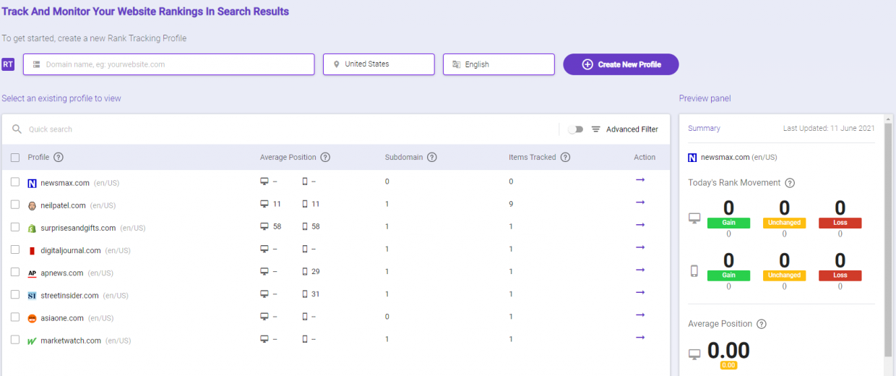Viewport: 896px width, 376px height.
Task: Click 'Last Updated: 11 June 2021' text
Action: [x=829, y=128]
